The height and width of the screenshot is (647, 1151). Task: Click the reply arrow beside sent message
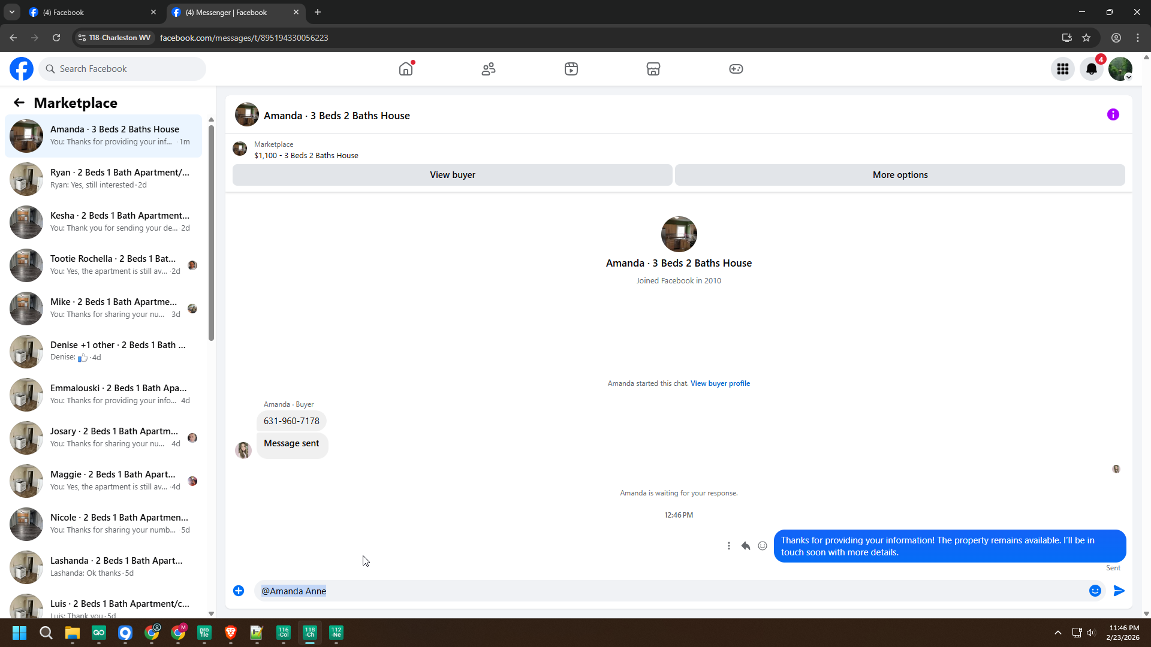coord(746,546)
